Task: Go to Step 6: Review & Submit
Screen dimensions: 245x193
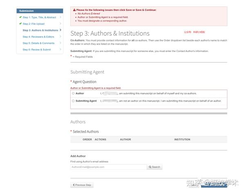Action: (37, 50)
